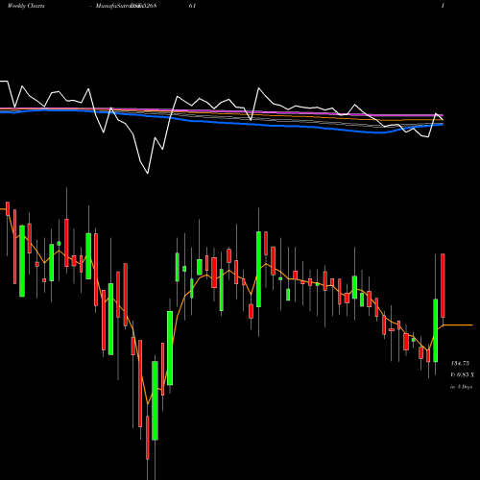Click the '154.75' price label

460,363
